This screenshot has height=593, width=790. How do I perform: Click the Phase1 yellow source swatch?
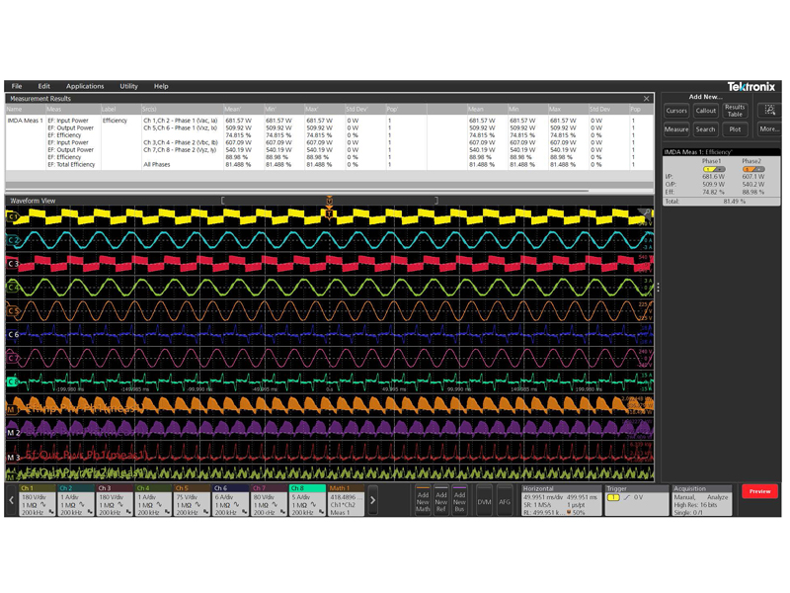pos(711,169)
